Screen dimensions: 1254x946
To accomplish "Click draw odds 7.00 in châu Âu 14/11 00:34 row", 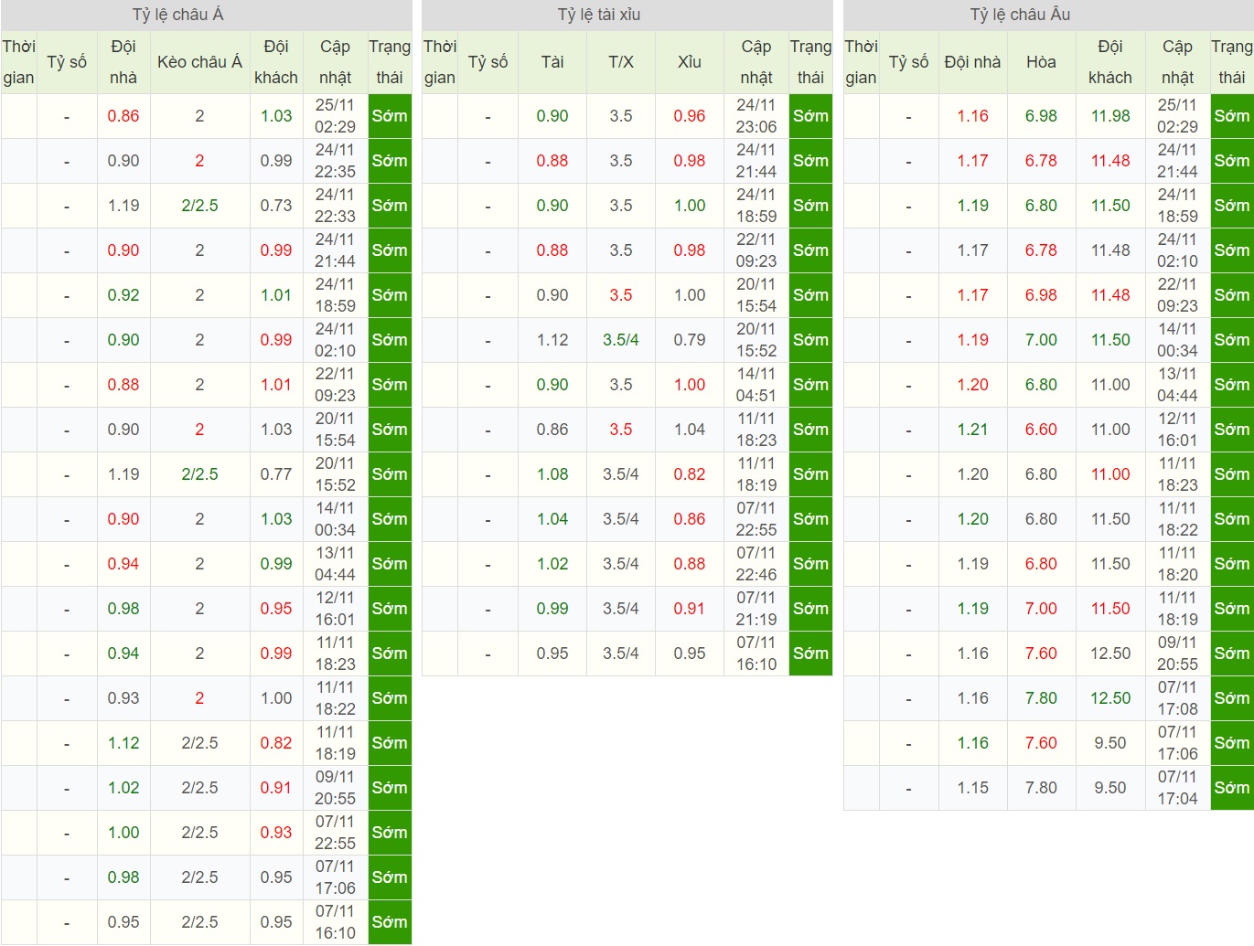I will tap(1041, 340).
